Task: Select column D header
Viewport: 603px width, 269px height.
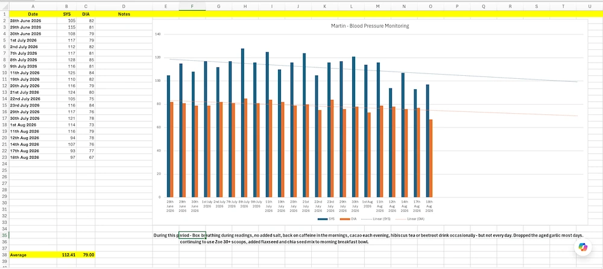Action: click(124, 7)
